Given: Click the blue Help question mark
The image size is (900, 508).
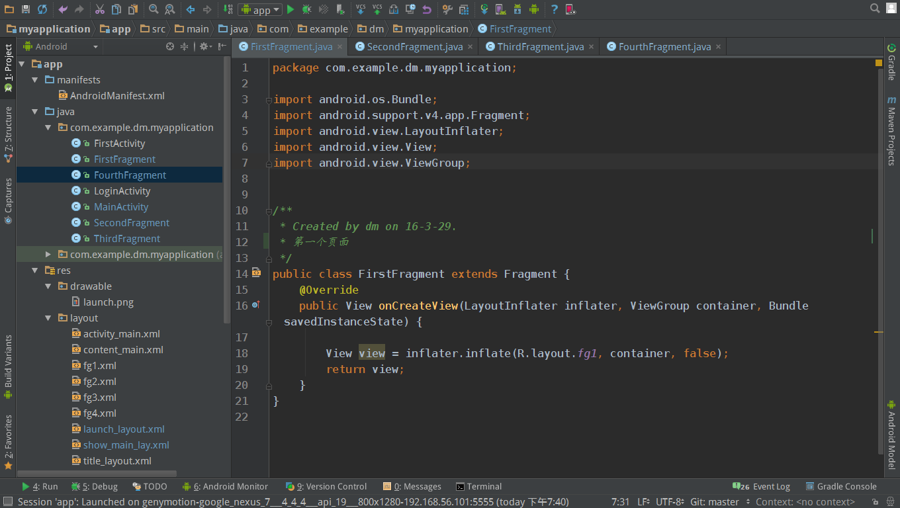Looking at the screenshot, I should click(x=555, y=9).
